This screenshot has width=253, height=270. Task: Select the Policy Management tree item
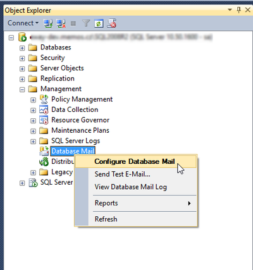(82, 99)
